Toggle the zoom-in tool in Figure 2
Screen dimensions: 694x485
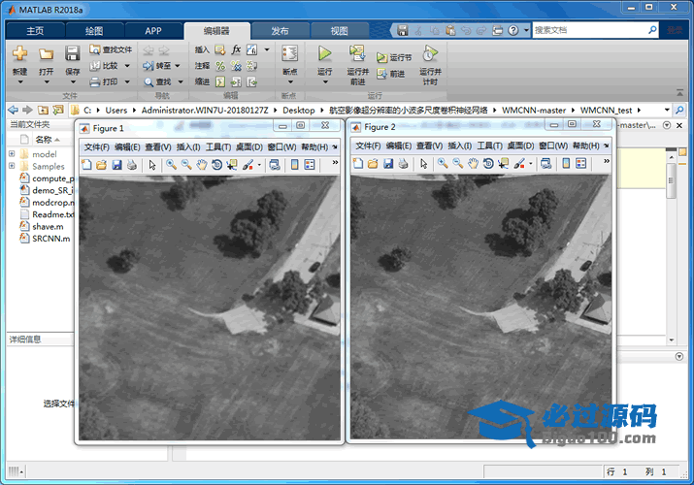[x=442, y=165]
